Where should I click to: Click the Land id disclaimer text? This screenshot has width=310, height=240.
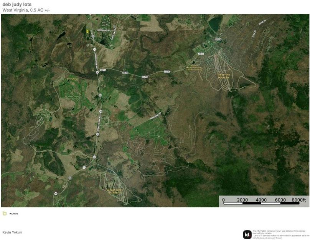coord(280,234)
